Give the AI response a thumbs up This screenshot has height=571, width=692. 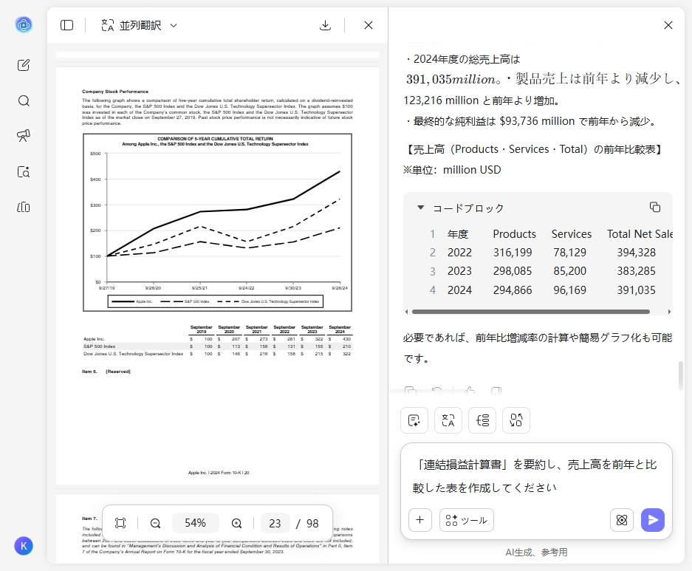coord(470,390)
